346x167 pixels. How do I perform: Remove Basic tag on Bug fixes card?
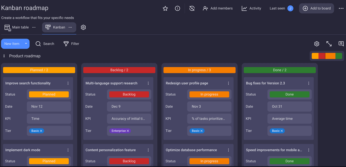pos(282,131)
